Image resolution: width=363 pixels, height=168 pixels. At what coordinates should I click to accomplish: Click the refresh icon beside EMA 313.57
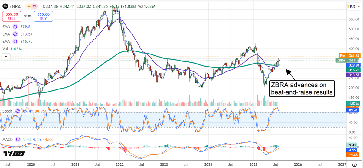pyautogui.click(x=15, y=33)
